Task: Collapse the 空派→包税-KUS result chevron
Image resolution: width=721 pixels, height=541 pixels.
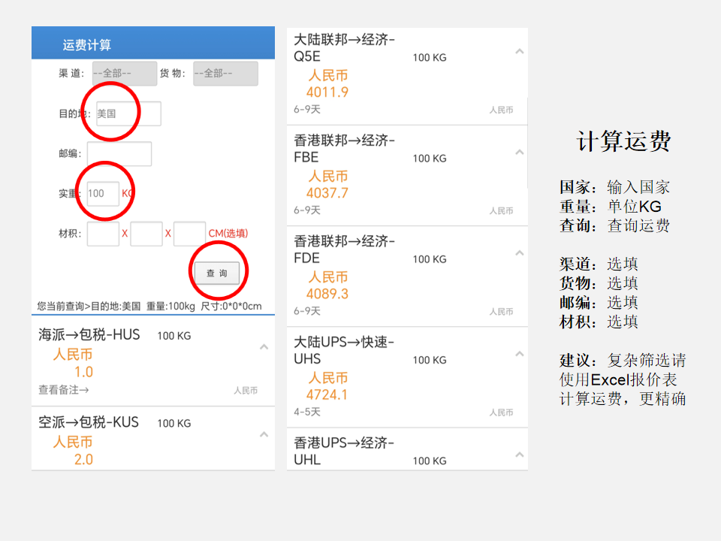Action: [264, 434]
